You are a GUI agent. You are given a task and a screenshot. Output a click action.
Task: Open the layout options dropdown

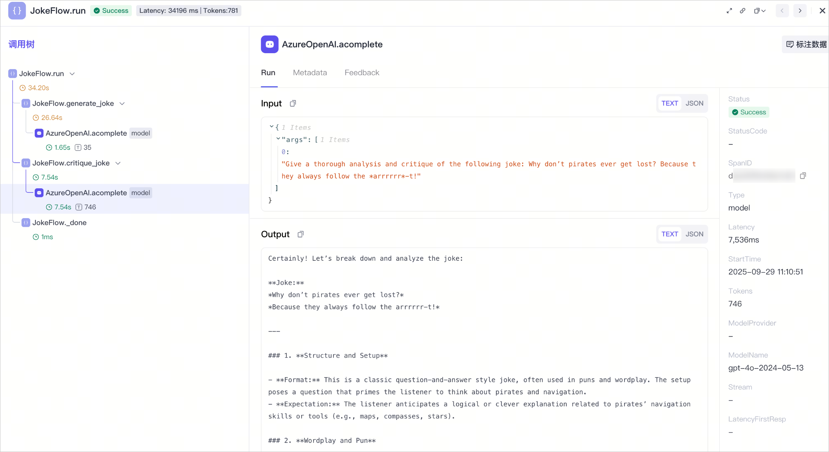click(x=760, y=11)
